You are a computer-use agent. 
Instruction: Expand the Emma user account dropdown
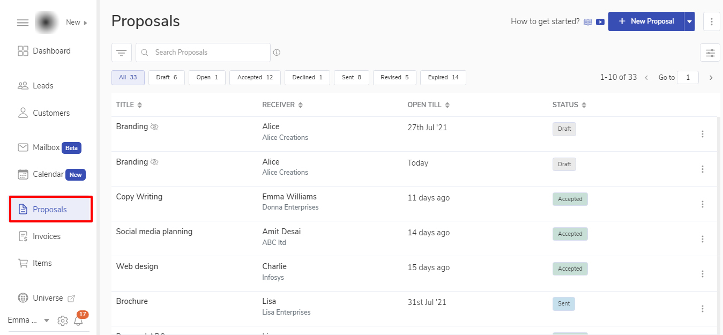(x=47, y=321)
